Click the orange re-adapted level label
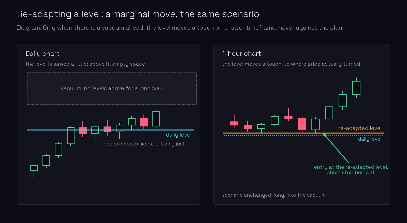The height and width of the screenshot is (223, 407). (360, 128)
